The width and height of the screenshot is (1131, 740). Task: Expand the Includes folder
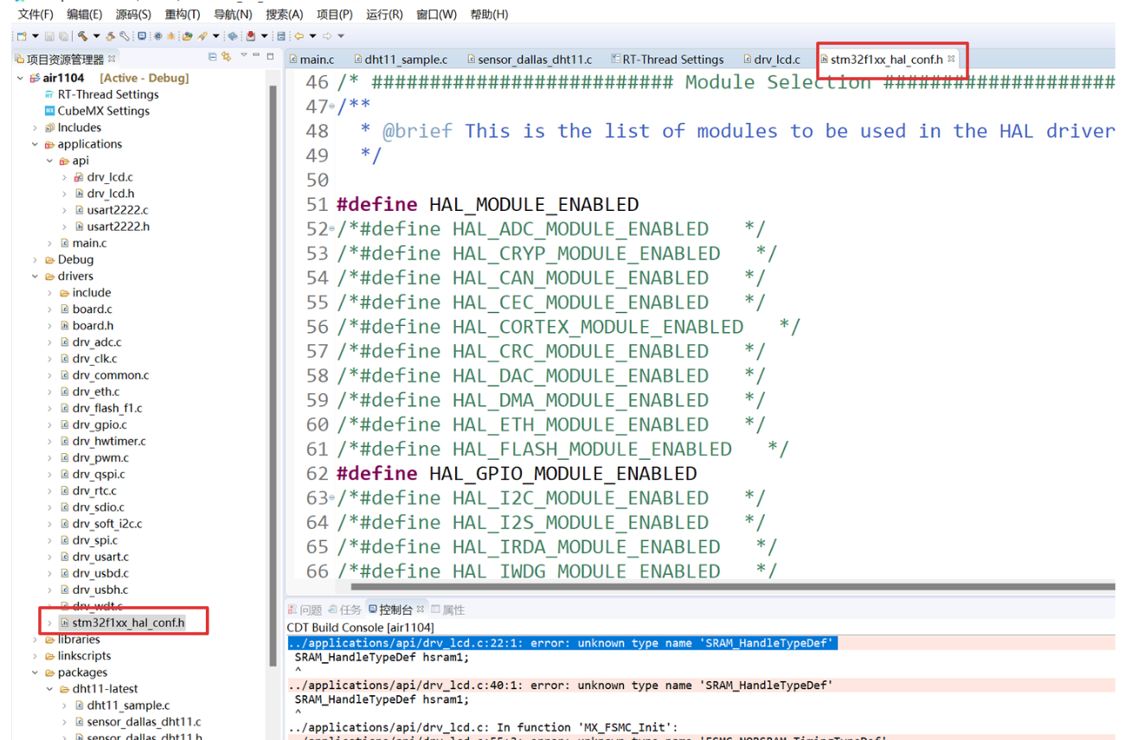pyautogui.click(x=35, y=128)
